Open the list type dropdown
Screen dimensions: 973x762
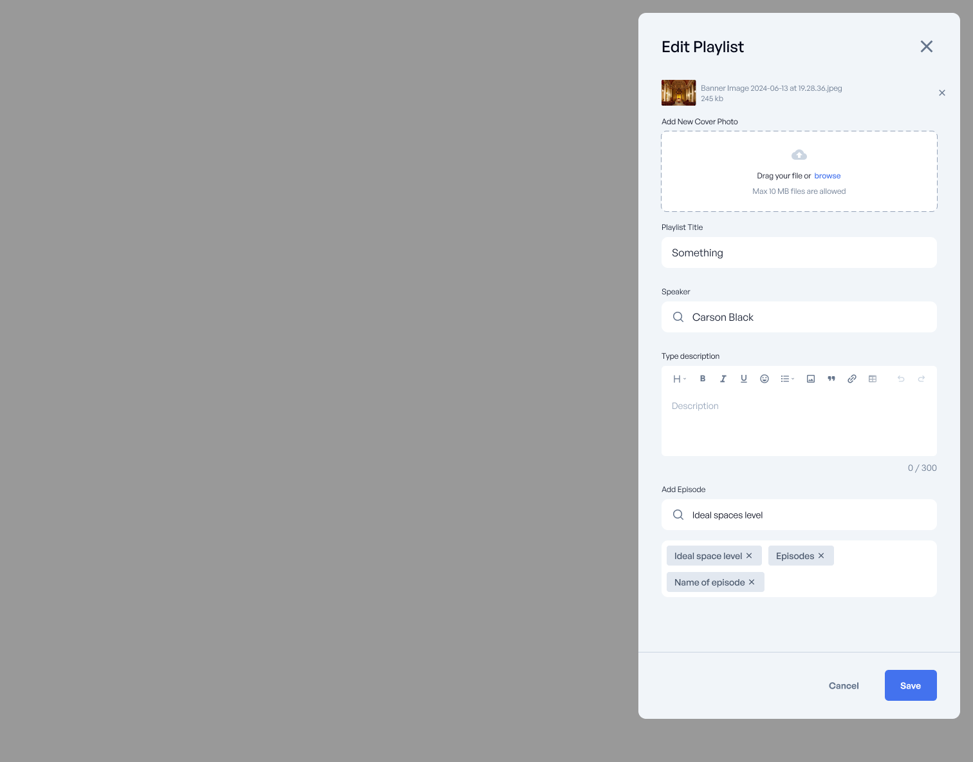(x=788, y=379)
